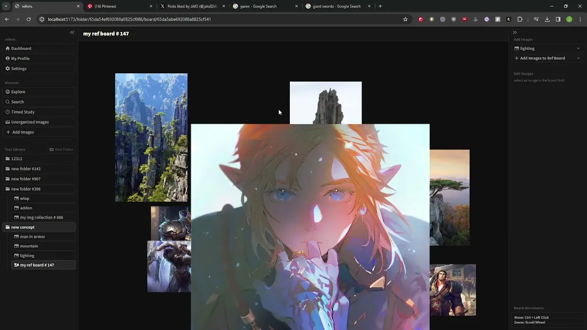Select the tavern man character image
This screenshot has width=587, height=330.
tap(453, 290)
